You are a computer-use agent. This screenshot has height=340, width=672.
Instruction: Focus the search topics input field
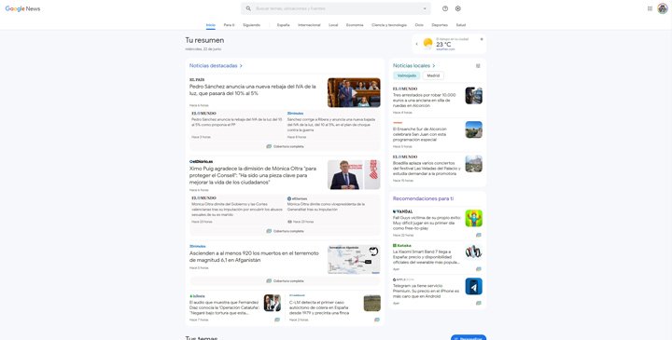[336, 8]
